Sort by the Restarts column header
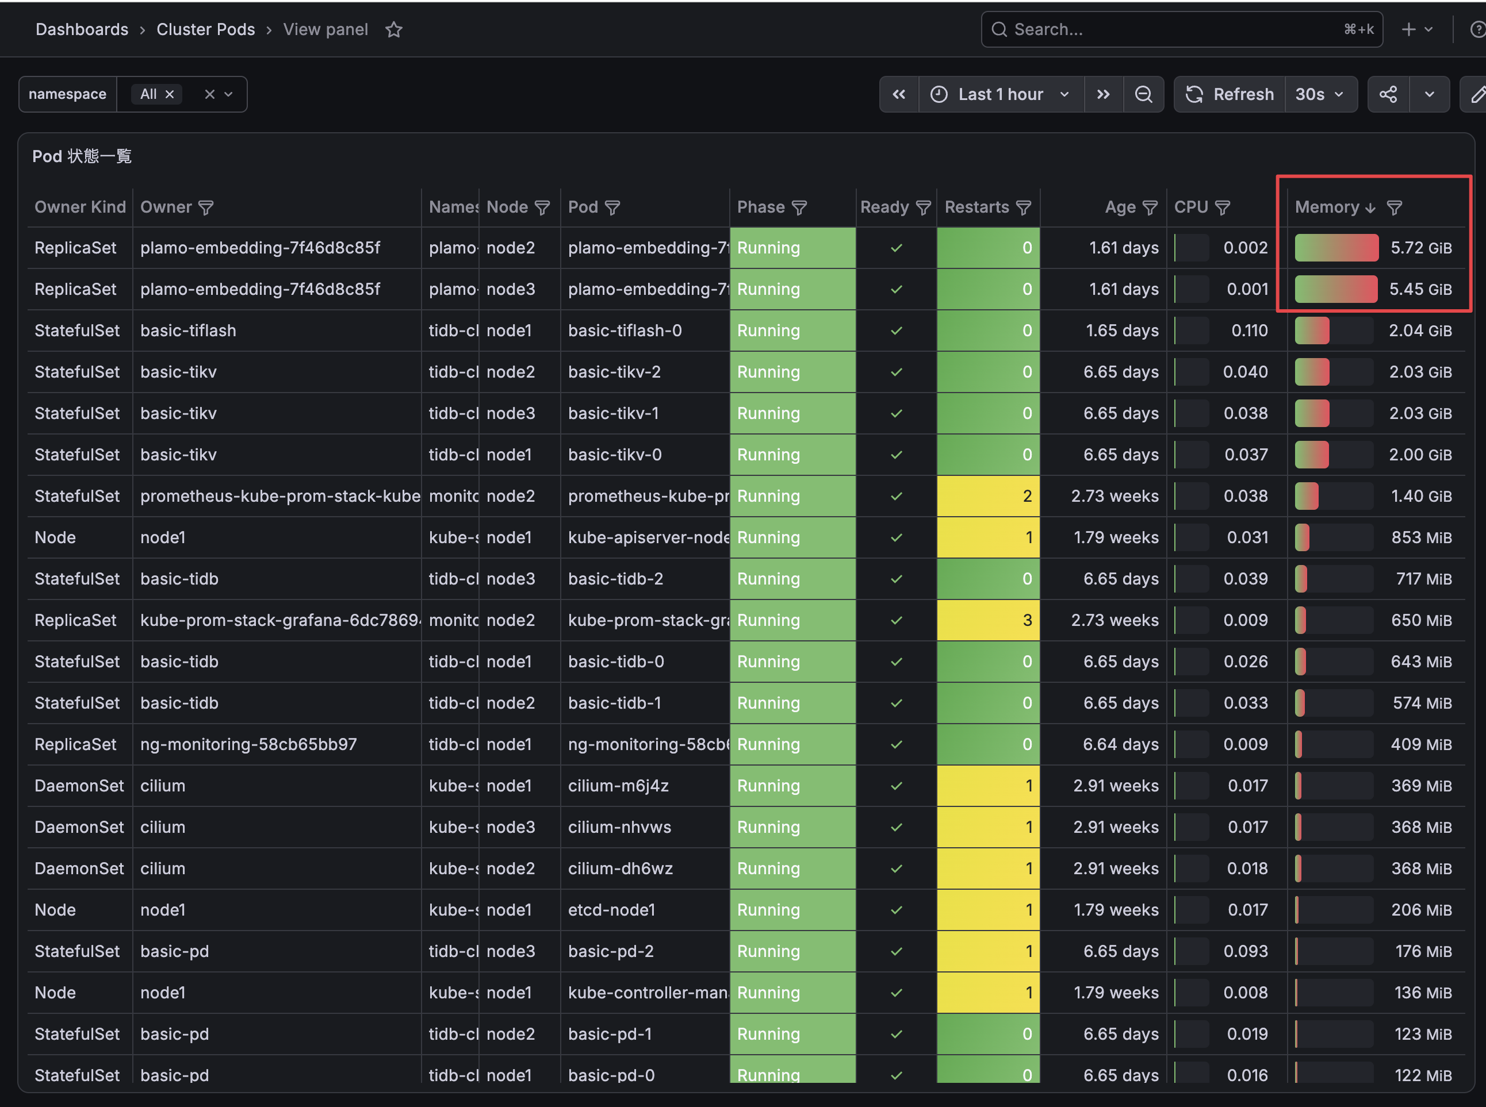1486x1107 pixels. click(x=976, y=207)
